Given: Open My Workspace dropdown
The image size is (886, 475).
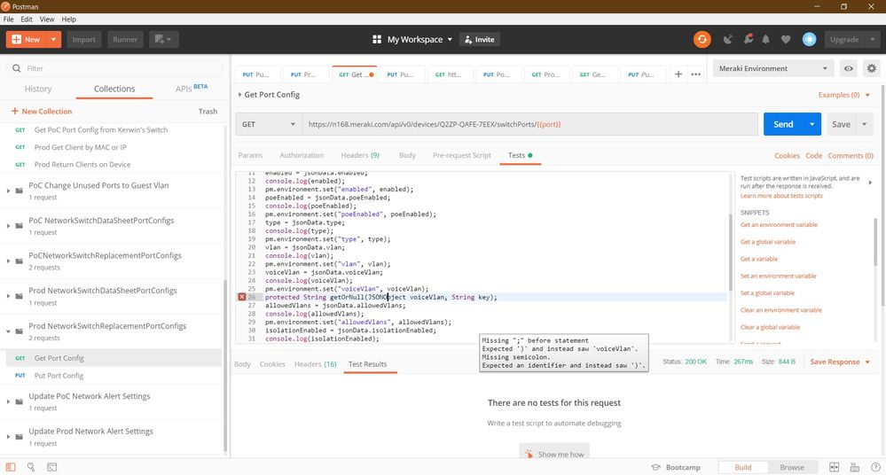Looking at the screenshot, I should point(419,40).
